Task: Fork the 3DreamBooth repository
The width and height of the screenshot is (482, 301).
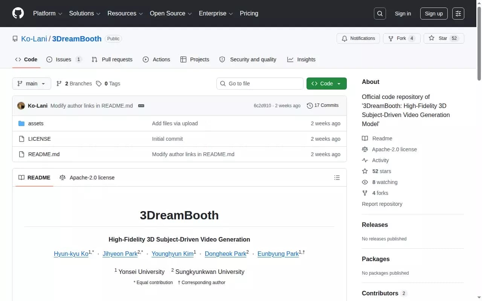Action: click(401, 38)
